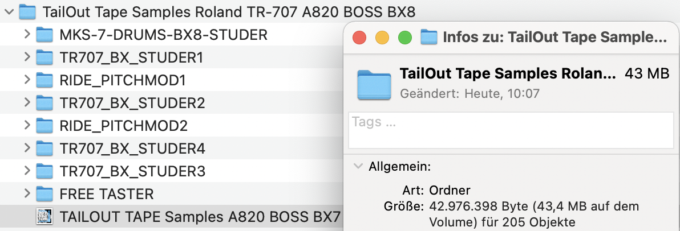Screen dimensions: 680x231
Task: Expand the RIDE_PITCHMOD2 folder
Action: (27, 126)
